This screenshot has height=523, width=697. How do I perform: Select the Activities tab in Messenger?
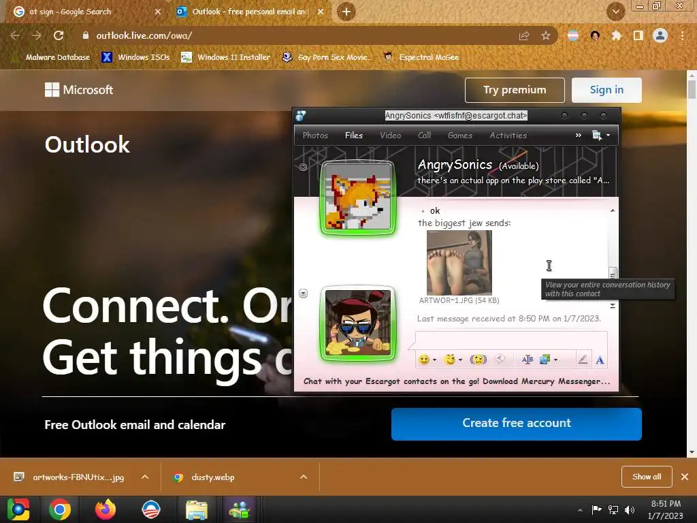[508, 136]
